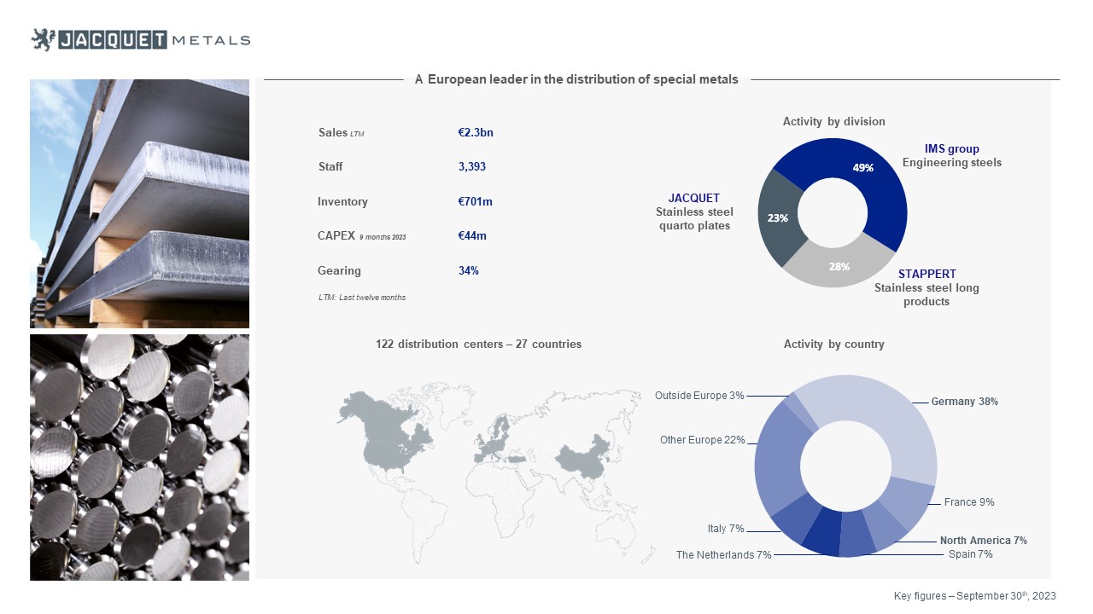Click the North America 7% label

click(983, 541)
